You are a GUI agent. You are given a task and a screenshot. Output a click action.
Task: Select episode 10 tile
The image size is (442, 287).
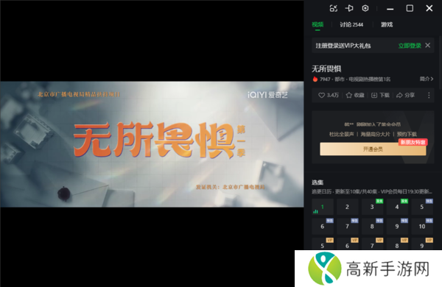point(422,226)
